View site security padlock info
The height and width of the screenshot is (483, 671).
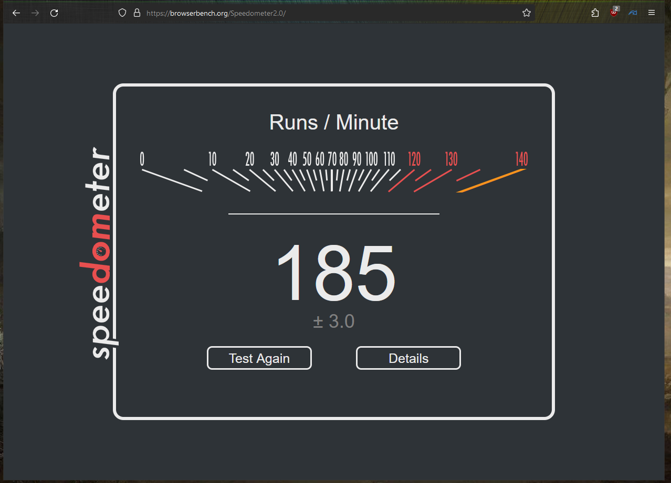137,13
